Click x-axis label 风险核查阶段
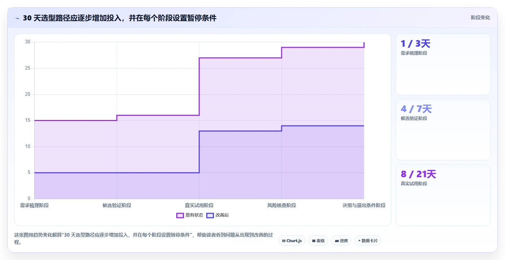 pyautogui.click(x=282, y=206)
